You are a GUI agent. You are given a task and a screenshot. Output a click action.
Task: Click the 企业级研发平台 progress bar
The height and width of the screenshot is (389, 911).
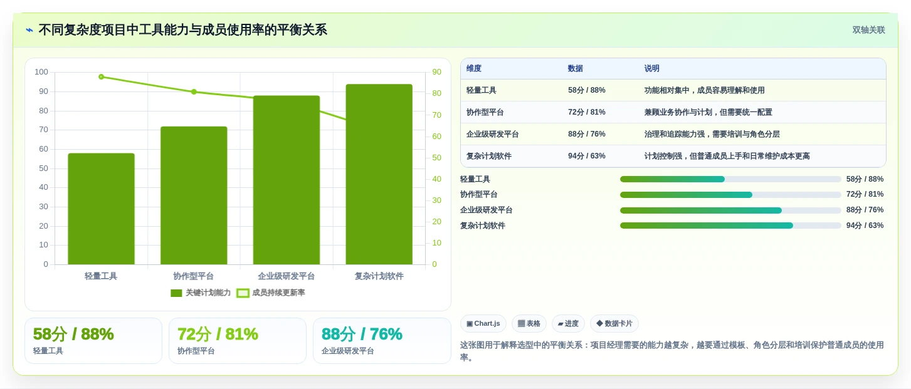[x=730, y=210]
